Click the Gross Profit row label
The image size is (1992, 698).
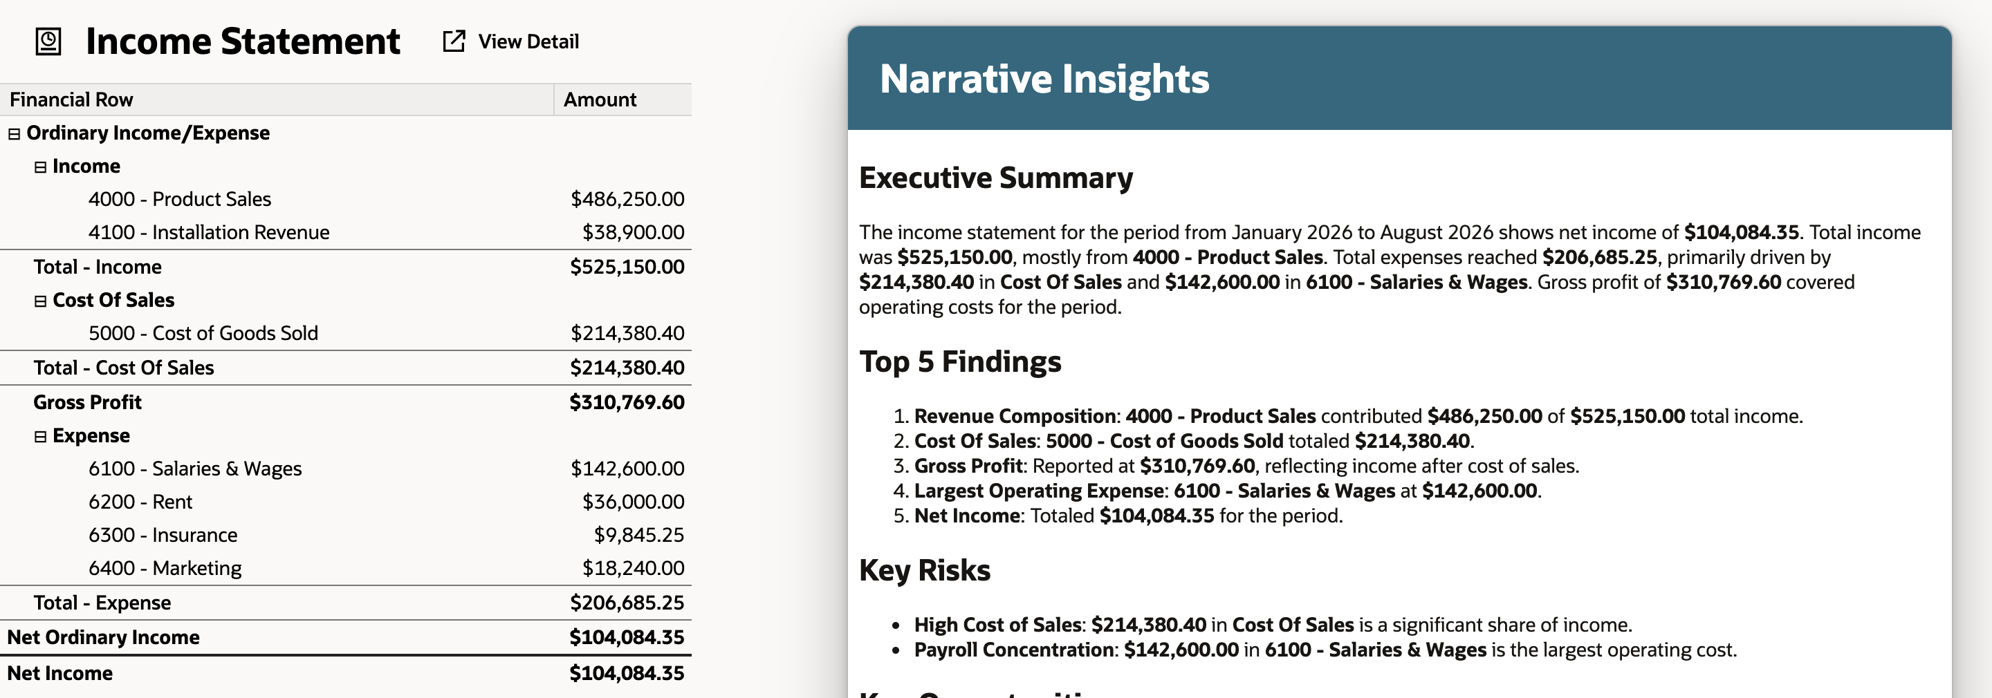87,403
